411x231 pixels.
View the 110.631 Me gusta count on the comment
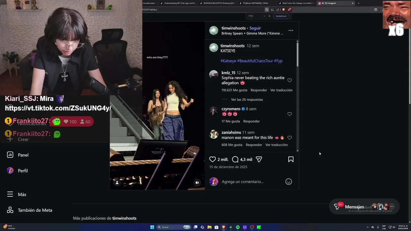pos(234,90)
